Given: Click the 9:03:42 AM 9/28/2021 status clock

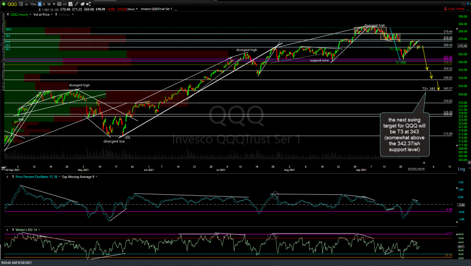Looking at the screenshot, I should coord(16,263).
